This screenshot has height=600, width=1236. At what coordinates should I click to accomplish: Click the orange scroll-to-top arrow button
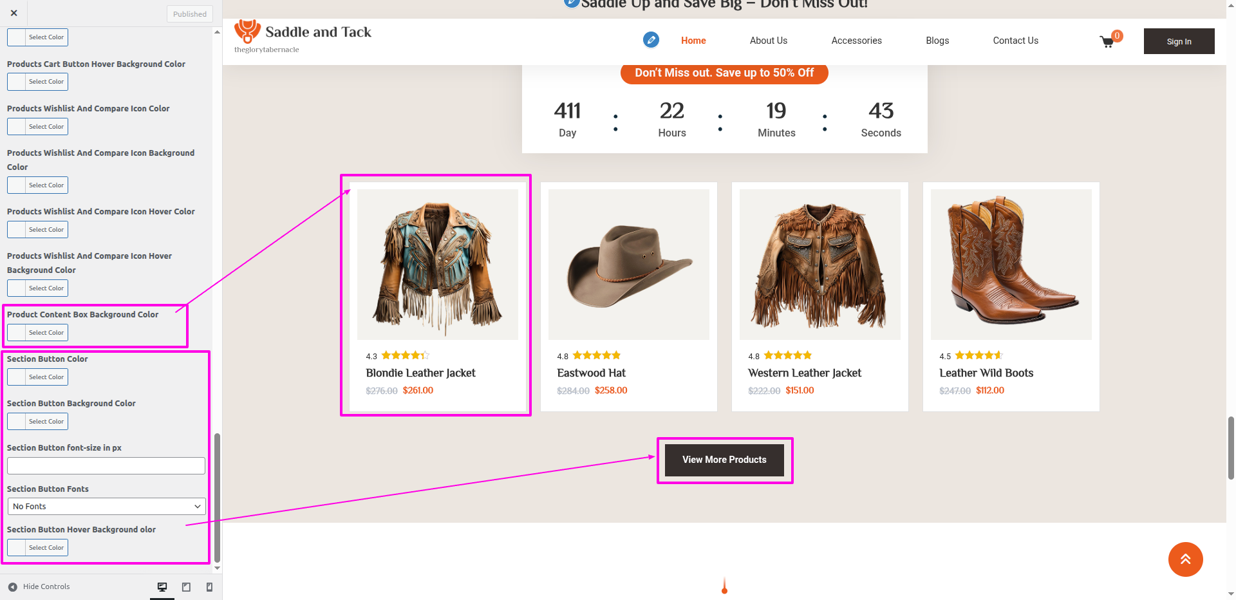pyautogui.click(x=1185, y=559)
